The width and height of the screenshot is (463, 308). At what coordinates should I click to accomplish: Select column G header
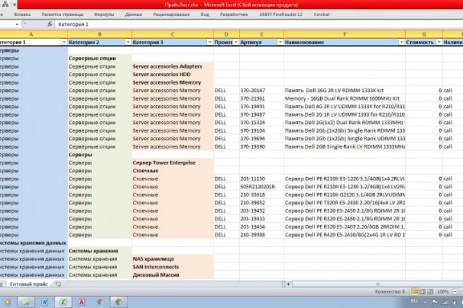(x=424, y=34)
